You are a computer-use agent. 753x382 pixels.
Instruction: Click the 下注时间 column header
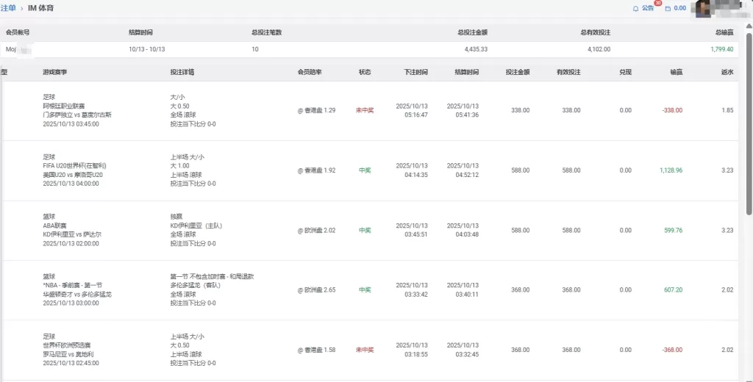[415, 72]
